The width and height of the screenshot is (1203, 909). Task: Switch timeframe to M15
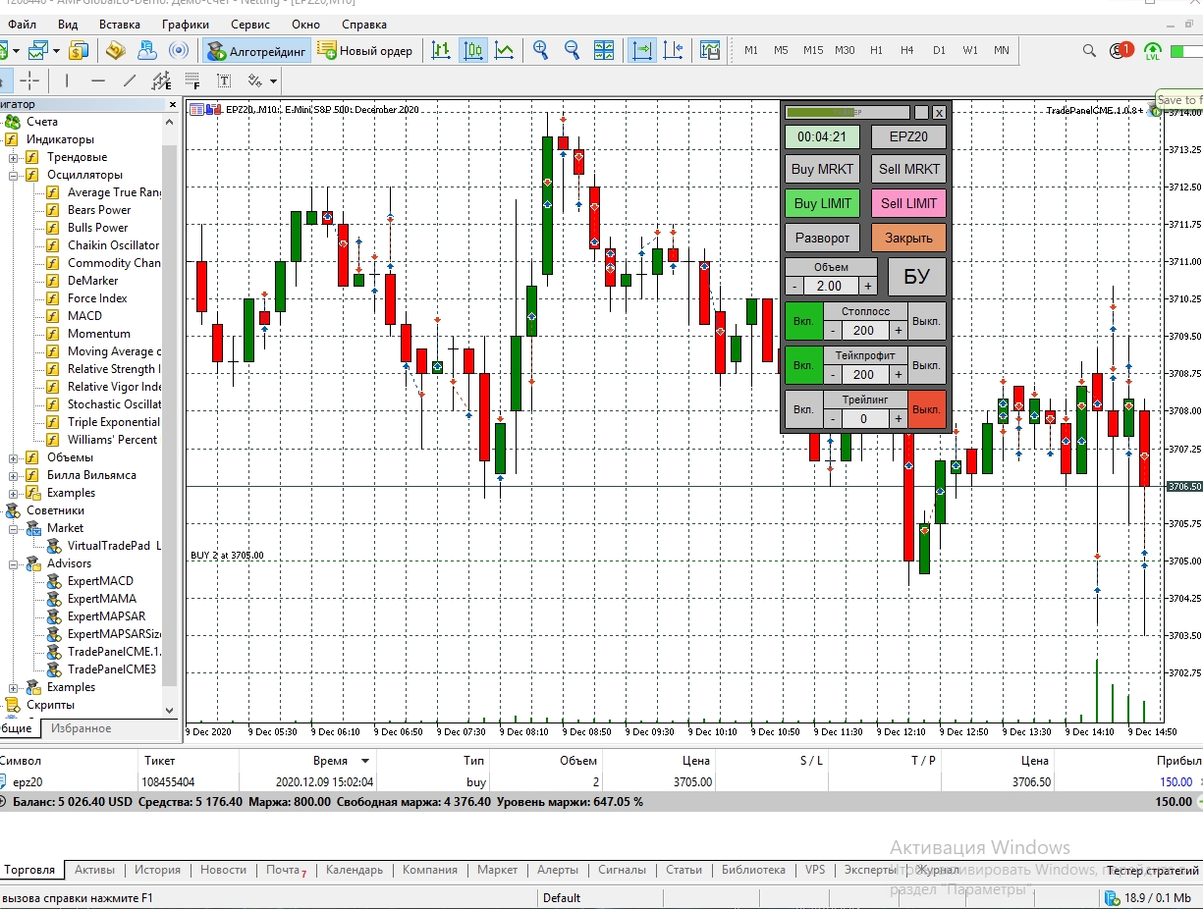813,50
